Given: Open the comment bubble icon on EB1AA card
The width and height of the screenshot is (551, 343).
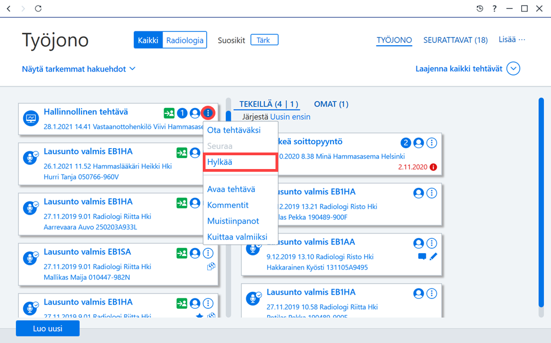Looking at the screenshot, I should tap(422, 257).
